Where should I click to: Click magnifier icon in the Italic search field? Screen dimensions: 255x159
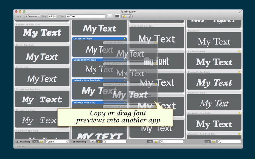coord(47,142)
